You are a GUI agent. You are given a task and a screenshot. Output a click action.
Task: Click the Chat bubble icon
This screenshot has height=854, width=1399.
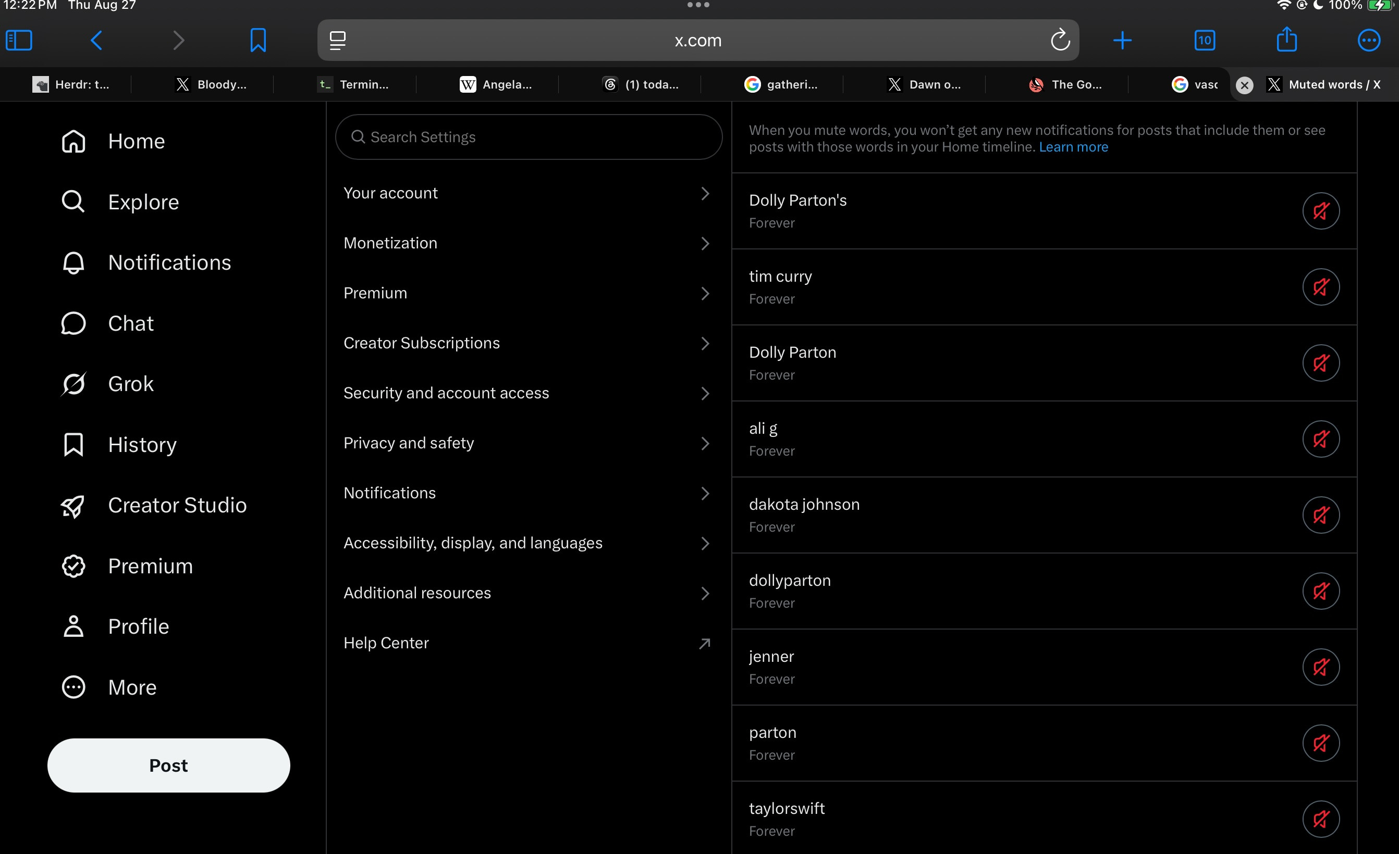pos(73,323)
